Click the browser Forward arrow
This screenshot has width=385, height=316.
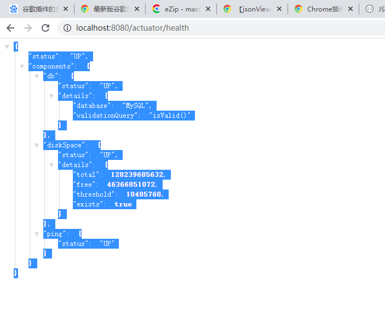28,28
